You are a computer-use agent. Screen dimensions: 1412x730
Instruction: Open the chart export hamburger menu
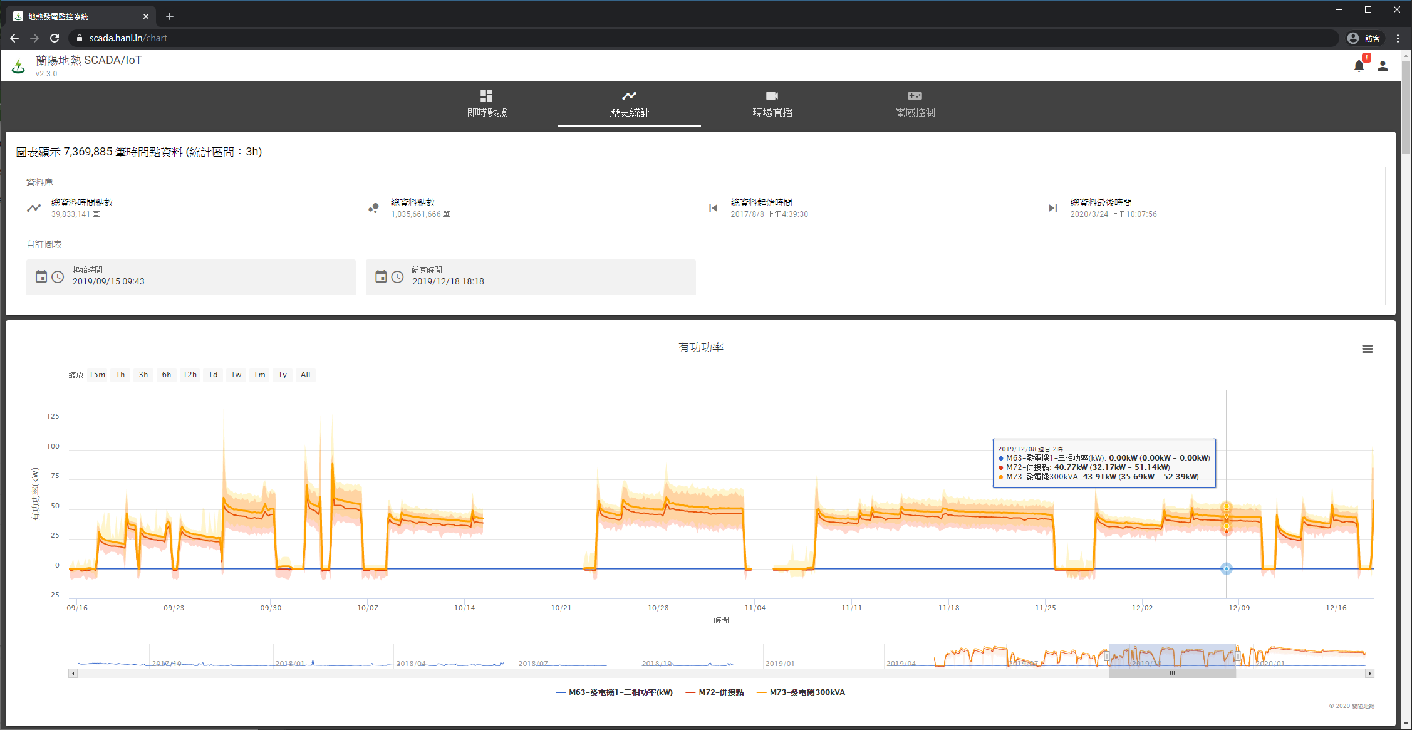(1368, 349)
